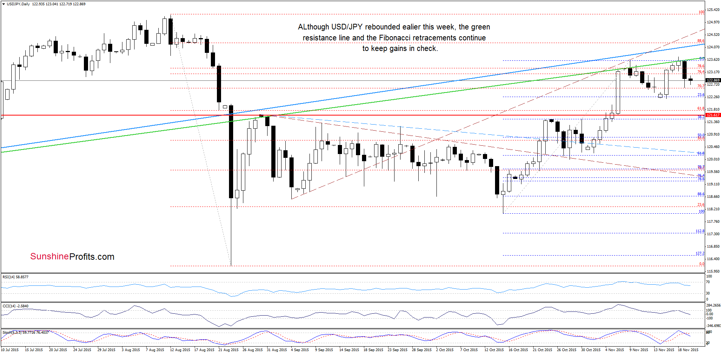Click the 120.910 price axis label
The width and height of the screenshot is (721, 353).
coord(713,134)
